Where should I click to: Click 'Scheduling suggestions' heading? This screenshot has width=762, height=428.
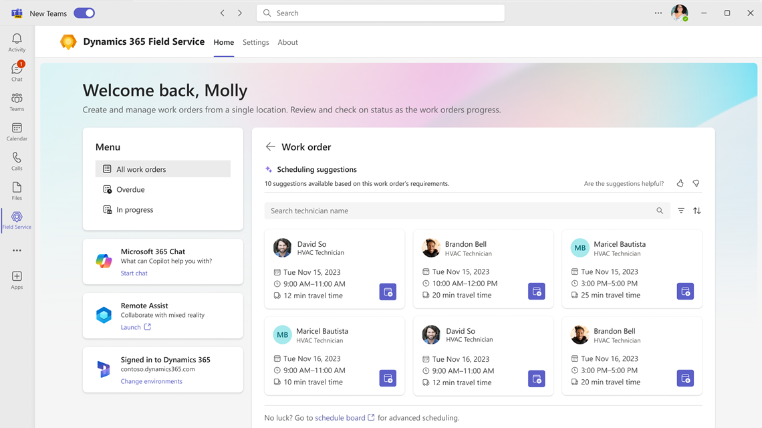(317, 169)
